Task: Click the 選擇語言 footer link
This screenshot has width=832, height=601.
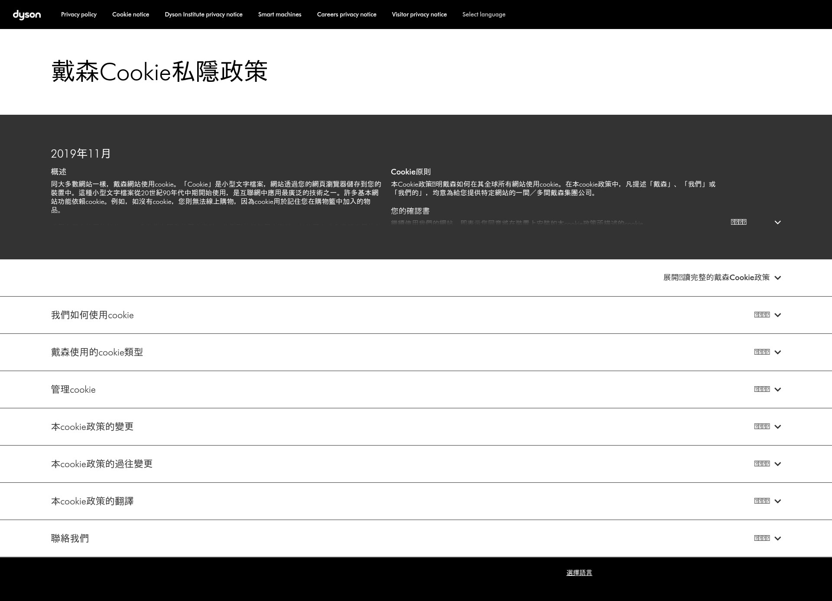Action: [579, 572]
